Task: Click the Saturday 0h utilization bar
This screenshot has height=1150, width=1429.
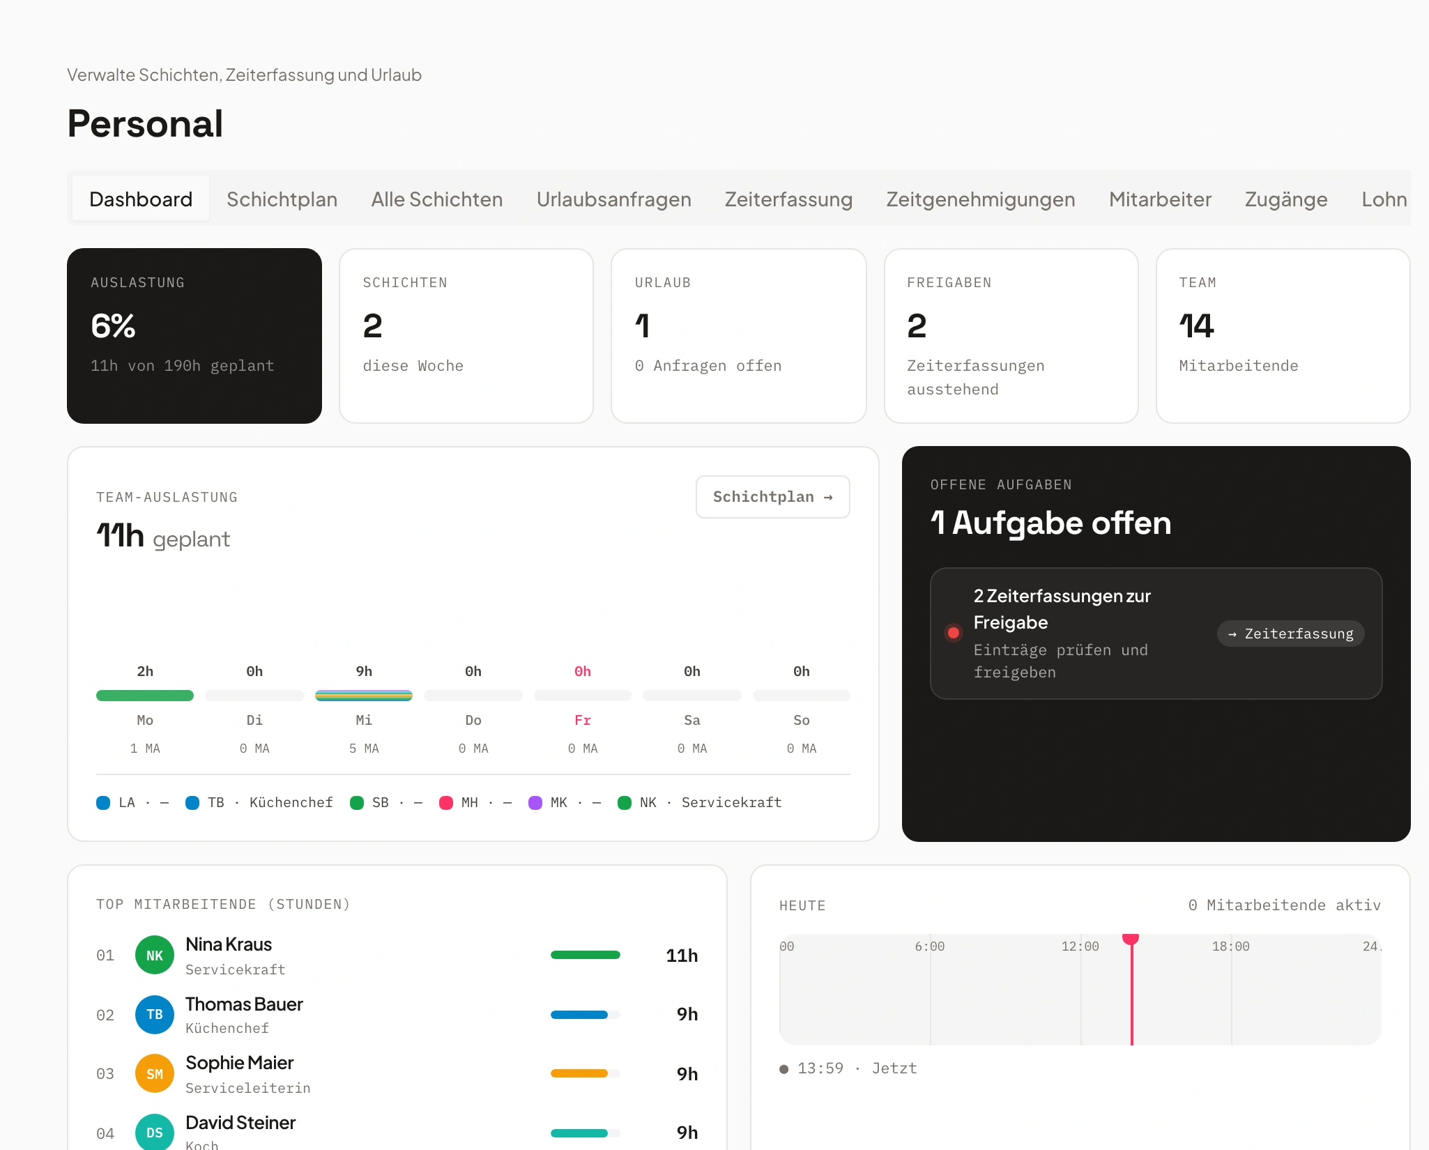Action: (692, 696)
